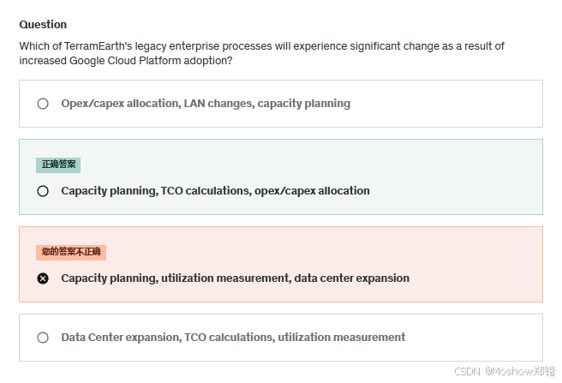Click the bold "Question" heading
Image resolution: width=562 pixels, height=383 pixels.
[43, 25]
